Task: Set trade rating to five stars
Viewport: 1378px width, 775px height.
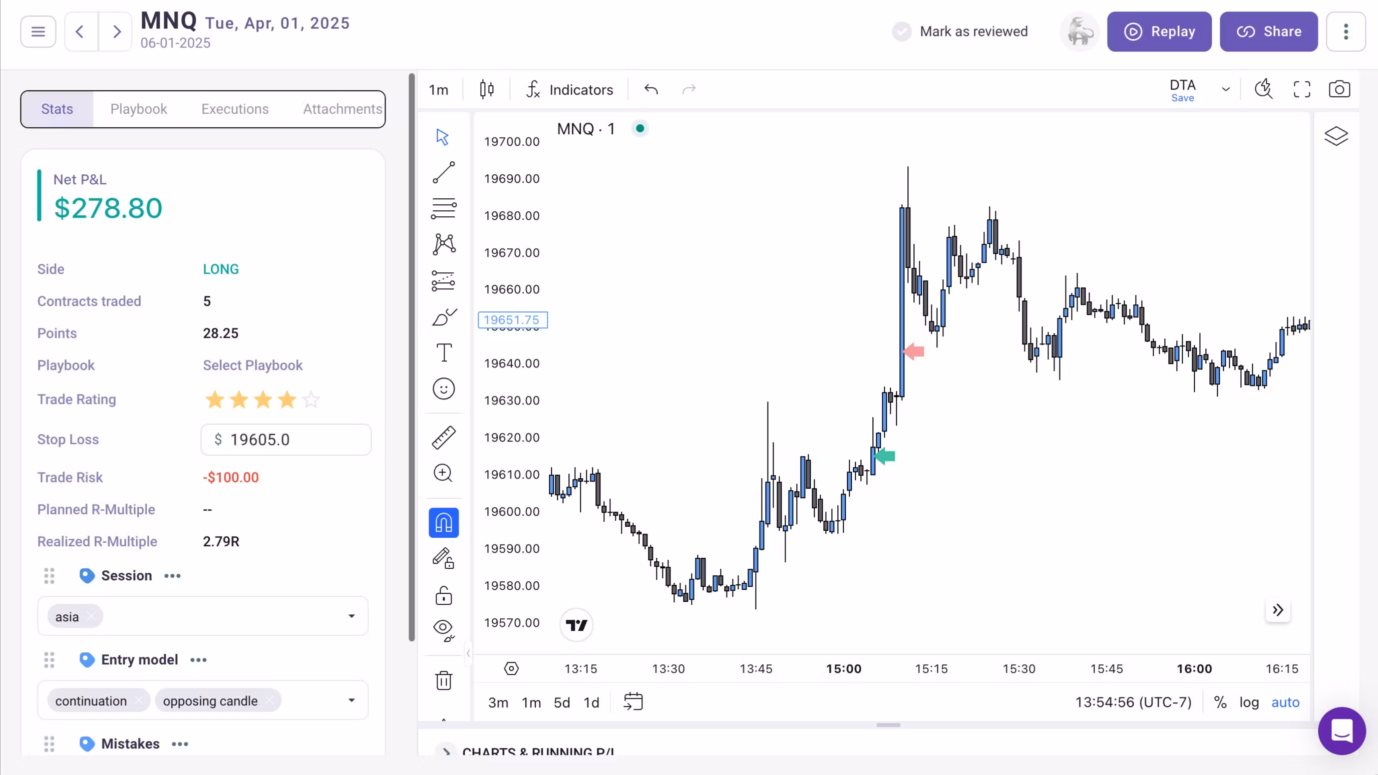Action: click(311, 400)
